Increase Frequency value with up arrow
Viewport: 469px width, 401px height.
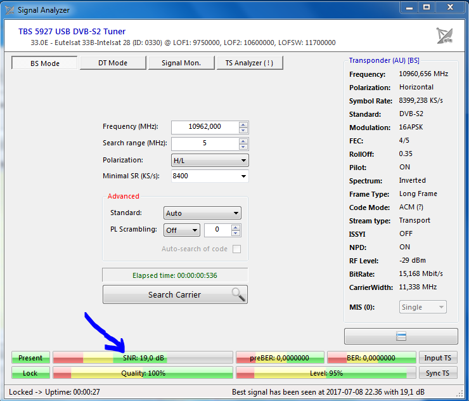point(243,124)
